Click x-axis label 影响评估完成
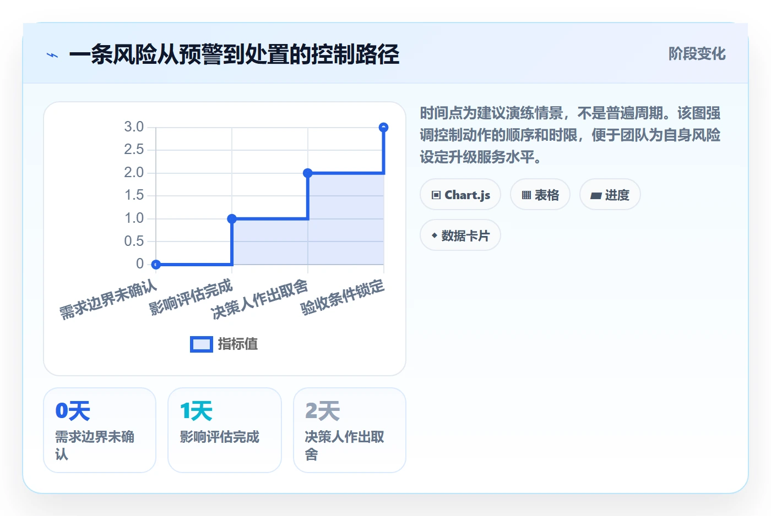This screenshot has height=516, width=771. (191, 298)
